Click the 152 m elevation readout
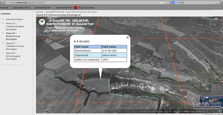This screenshot has width=223, height=115. 168,111
